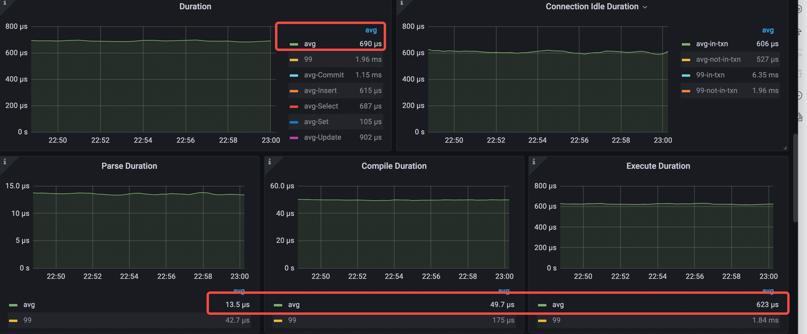Sort the Duration legend by the avg column
807x334 pixels.
coord(371,30)
